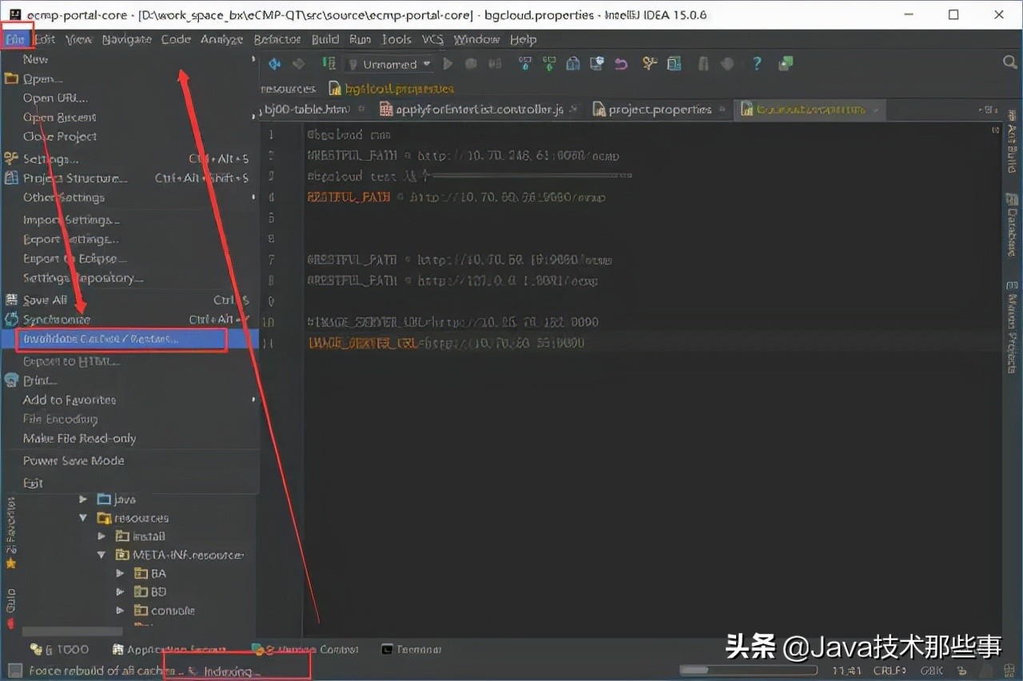The height and width of the screenshot is (681, 1023).
Task: Close the project.properties tab
Action: pos(722,110)
